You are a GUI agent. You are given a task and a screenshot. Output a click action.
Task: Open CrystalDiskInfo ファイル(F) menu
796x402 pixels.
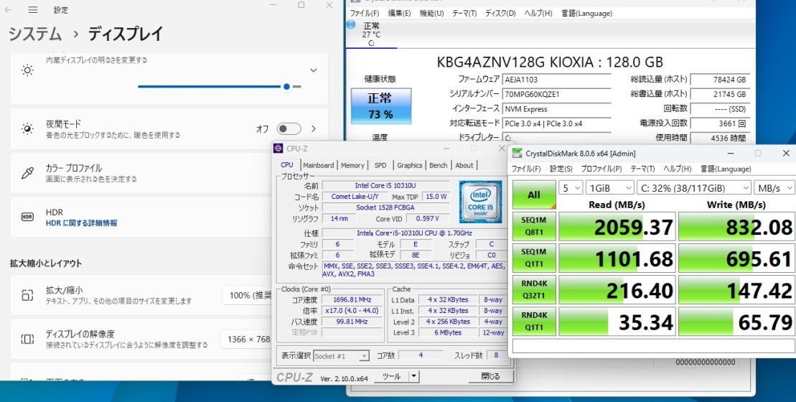[365, 13]
